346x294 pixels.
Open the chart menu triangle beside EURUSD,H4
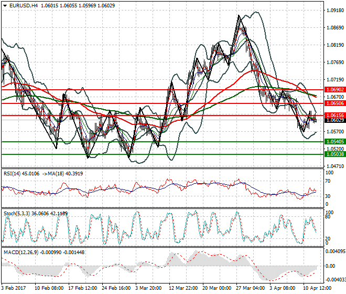tap(5, 6)
